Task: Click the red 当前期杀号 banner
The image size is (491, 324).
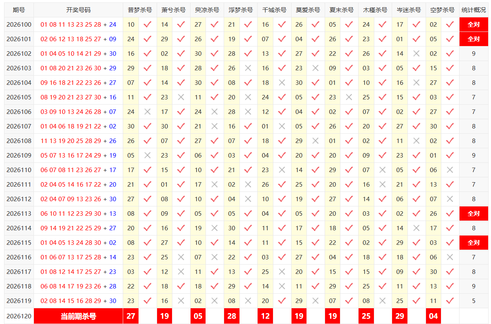Action: (x=78, y=316)
